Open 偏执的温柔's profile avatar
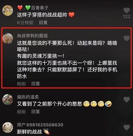 pyautogui.click(x=8, y=99)
